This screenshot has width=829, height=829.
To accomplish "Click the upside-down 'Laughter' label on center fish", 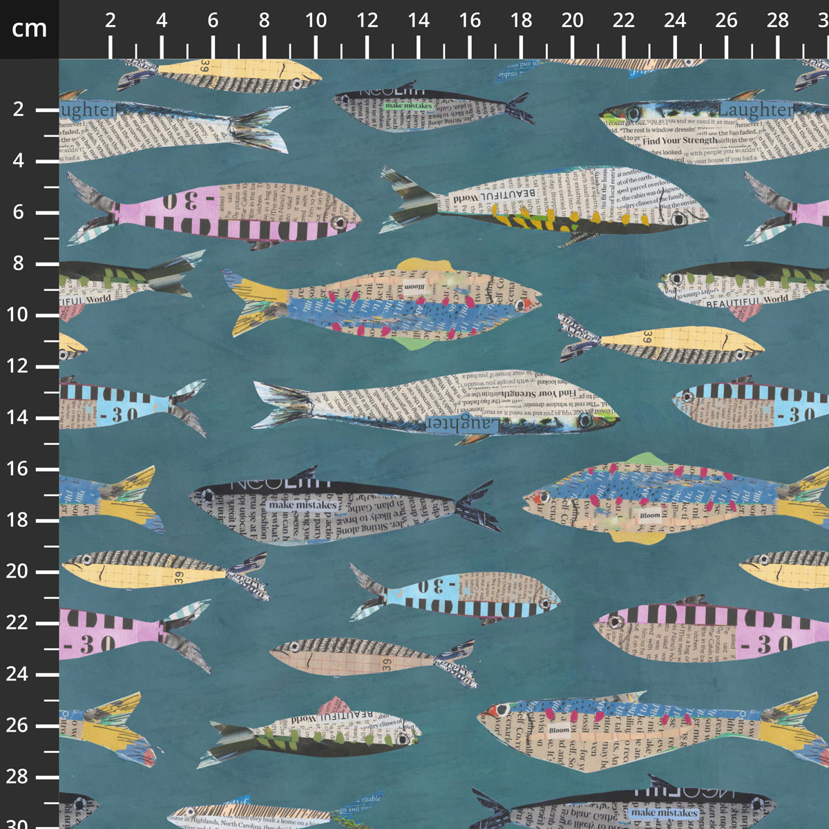I will (x=462, y=423).
